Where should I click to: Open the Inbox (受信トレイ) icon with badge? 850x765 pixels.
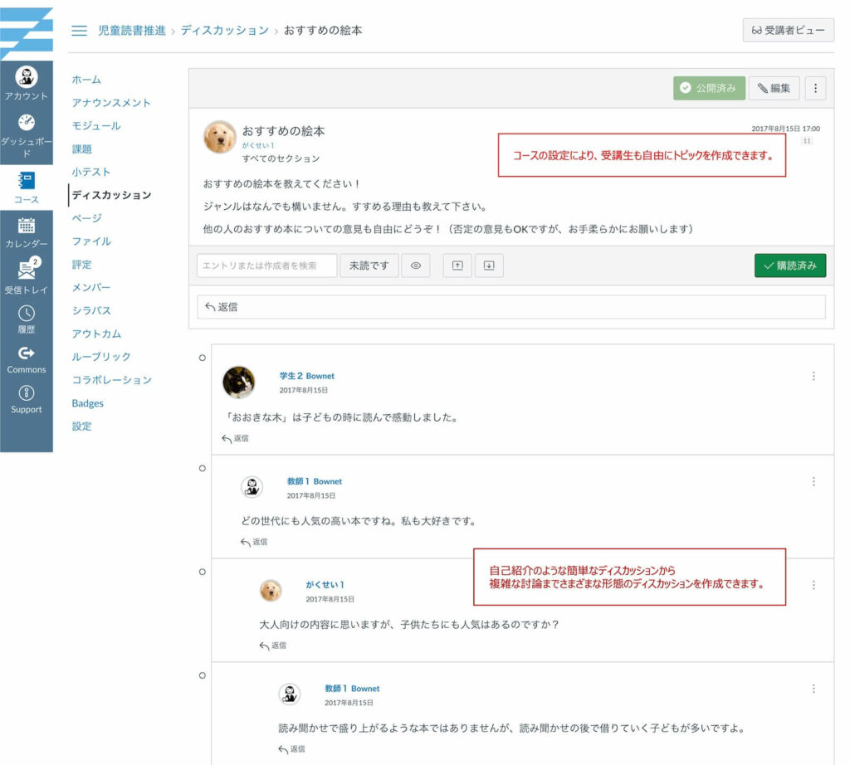tap(26, 270)
